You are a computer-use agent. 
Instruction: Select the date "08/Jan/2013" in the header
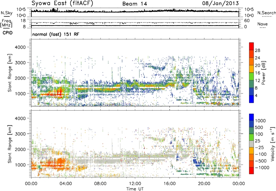pyautogui.click(x=220, y=3)
